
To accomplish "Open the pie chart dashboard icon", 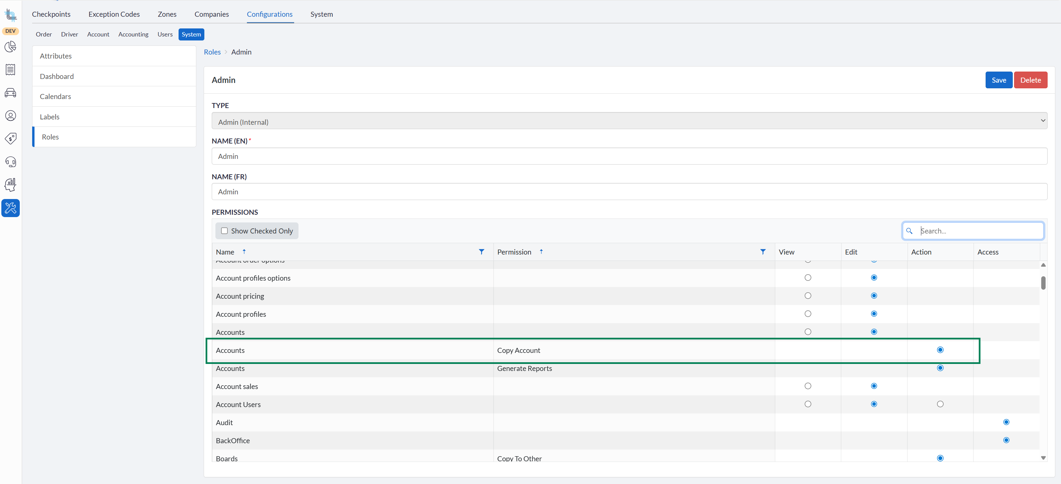I will tap(10, 46).
